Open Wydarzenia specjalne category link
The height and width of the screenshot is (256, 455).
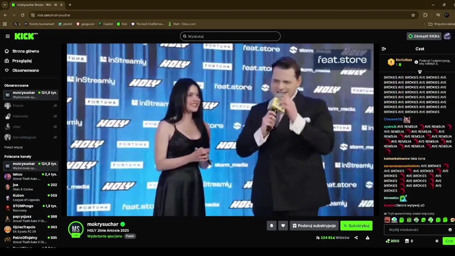click(x=105, y=236)
